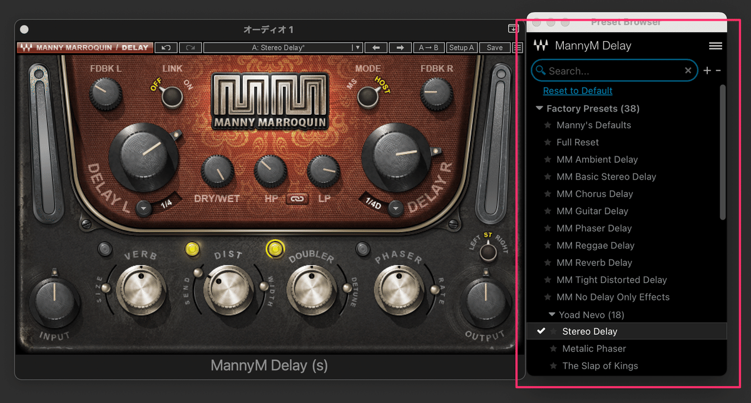
Task: Click Reset to Default link
Action: [x=578, y=91]
